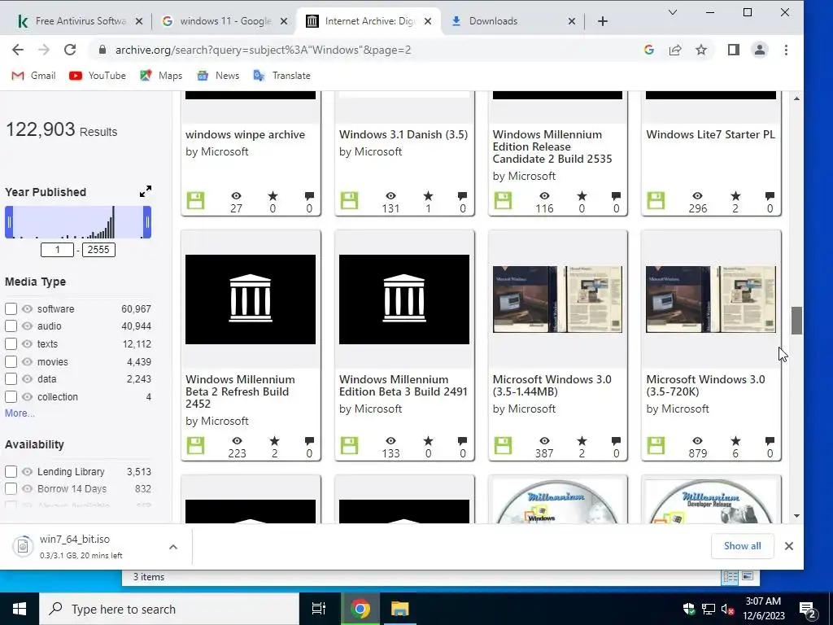
Task: Click the right handle of the year slider
Action: (147, 222)
